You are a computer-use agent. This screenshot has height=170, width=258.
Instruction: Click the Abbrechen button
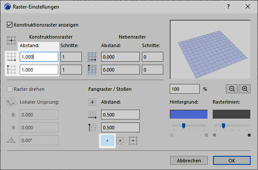189,161
